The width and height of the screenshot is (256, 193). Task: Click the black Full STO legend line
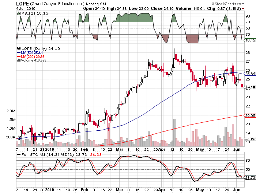click(19, 155)
